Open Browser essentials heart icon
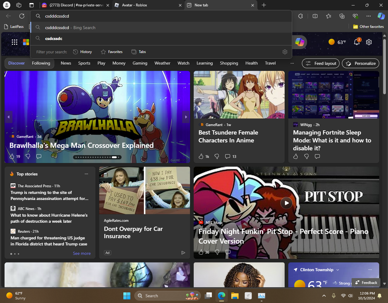 pyautogui.click(x=355, y=16)
